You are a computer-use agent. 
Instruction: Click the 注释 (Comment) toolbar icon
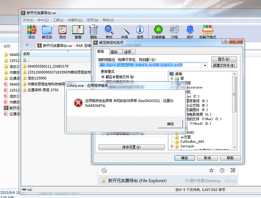(174, 32)
